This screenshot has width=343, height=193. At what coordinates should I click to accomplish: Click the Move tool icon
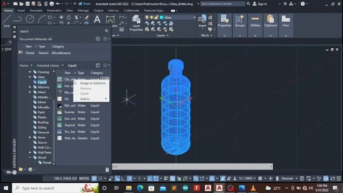61,17
